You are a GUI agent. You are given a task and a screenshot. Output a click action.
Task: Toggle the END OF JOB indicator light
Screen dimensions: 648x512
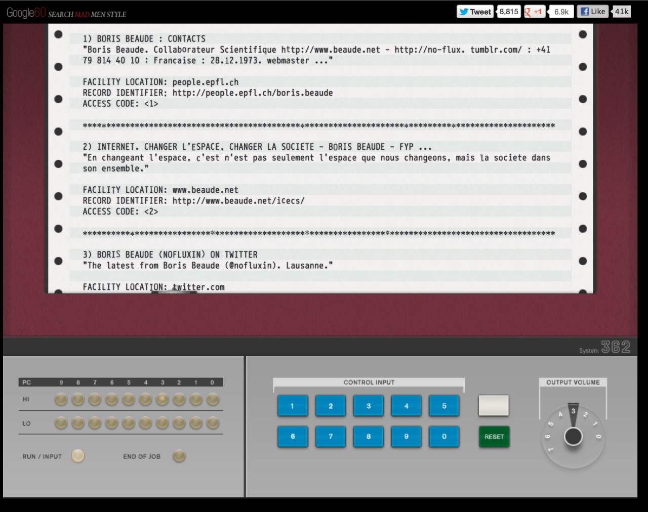point(179,456)
